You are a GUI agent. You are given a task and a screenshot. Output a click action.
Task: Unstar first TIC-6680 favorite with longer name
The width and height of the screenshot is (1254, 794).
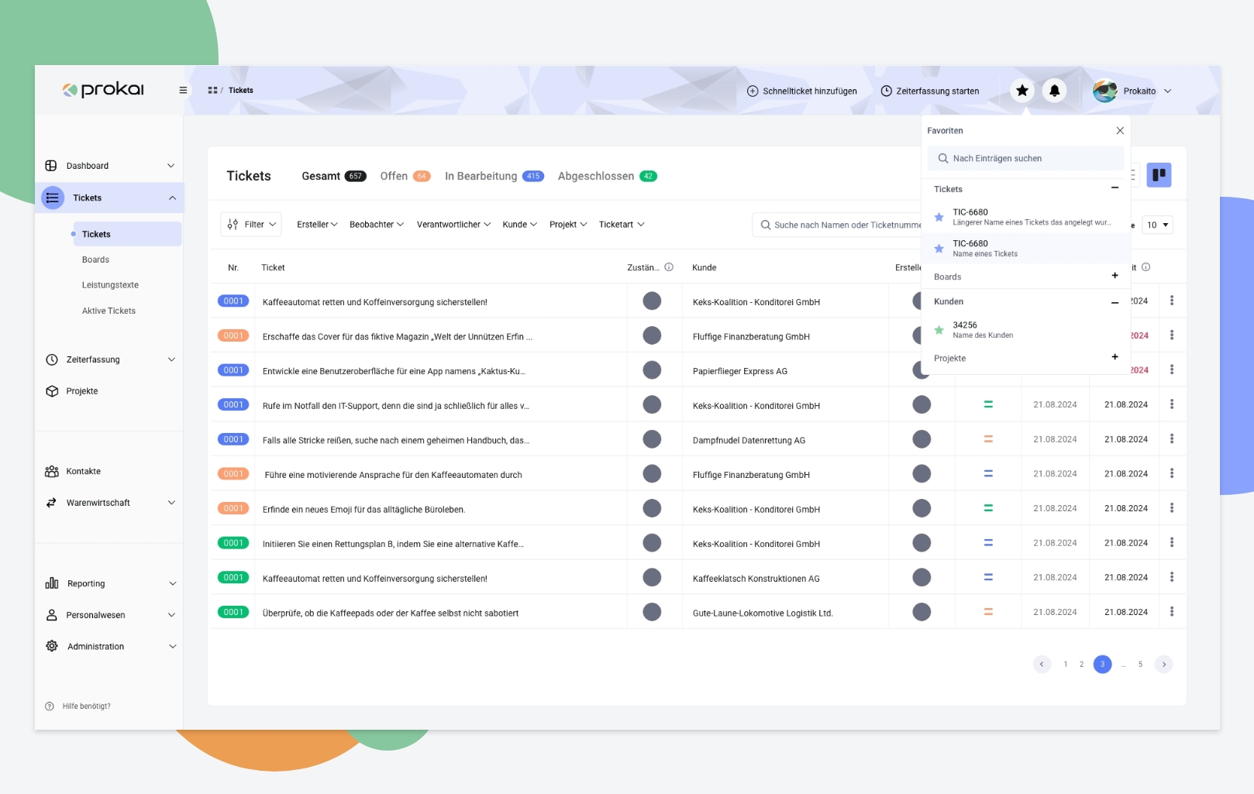pyautogui.click(x=939, y=217)
